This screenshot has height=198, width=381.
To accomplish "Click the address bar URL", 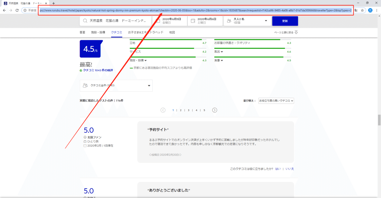I will [x=195, y=10].
